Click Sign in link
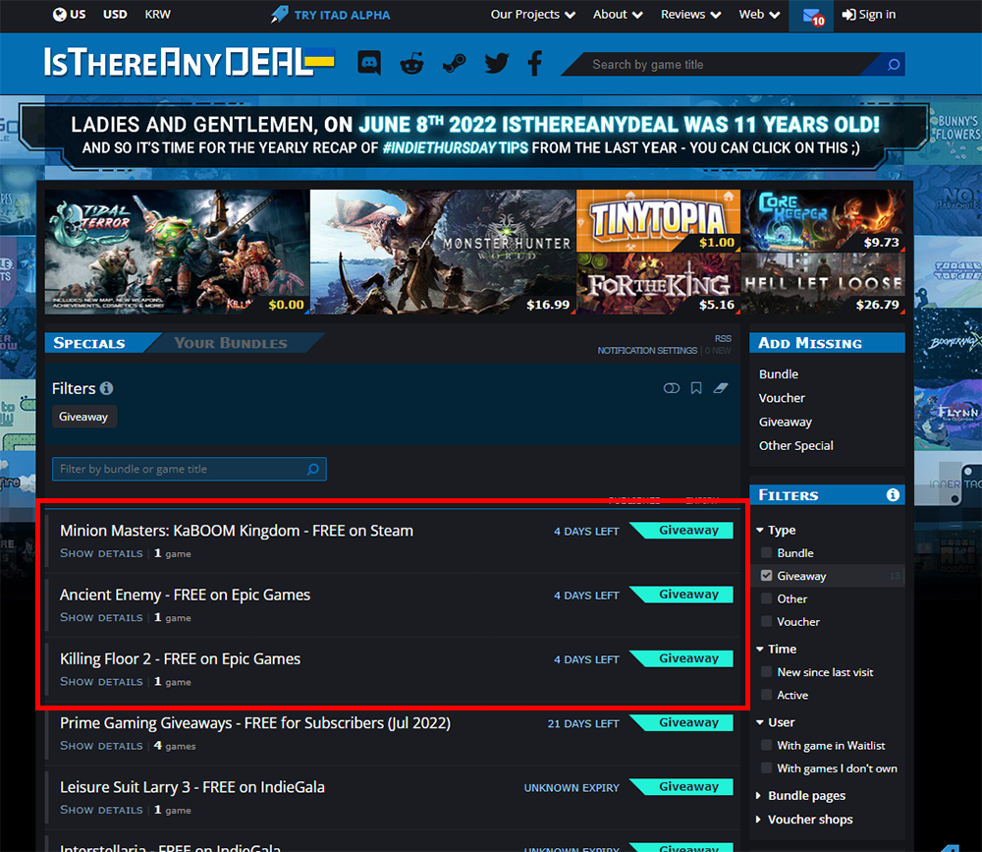Viewport: 982px width, 852px height. pyautogui.click(x=869, y=15)
